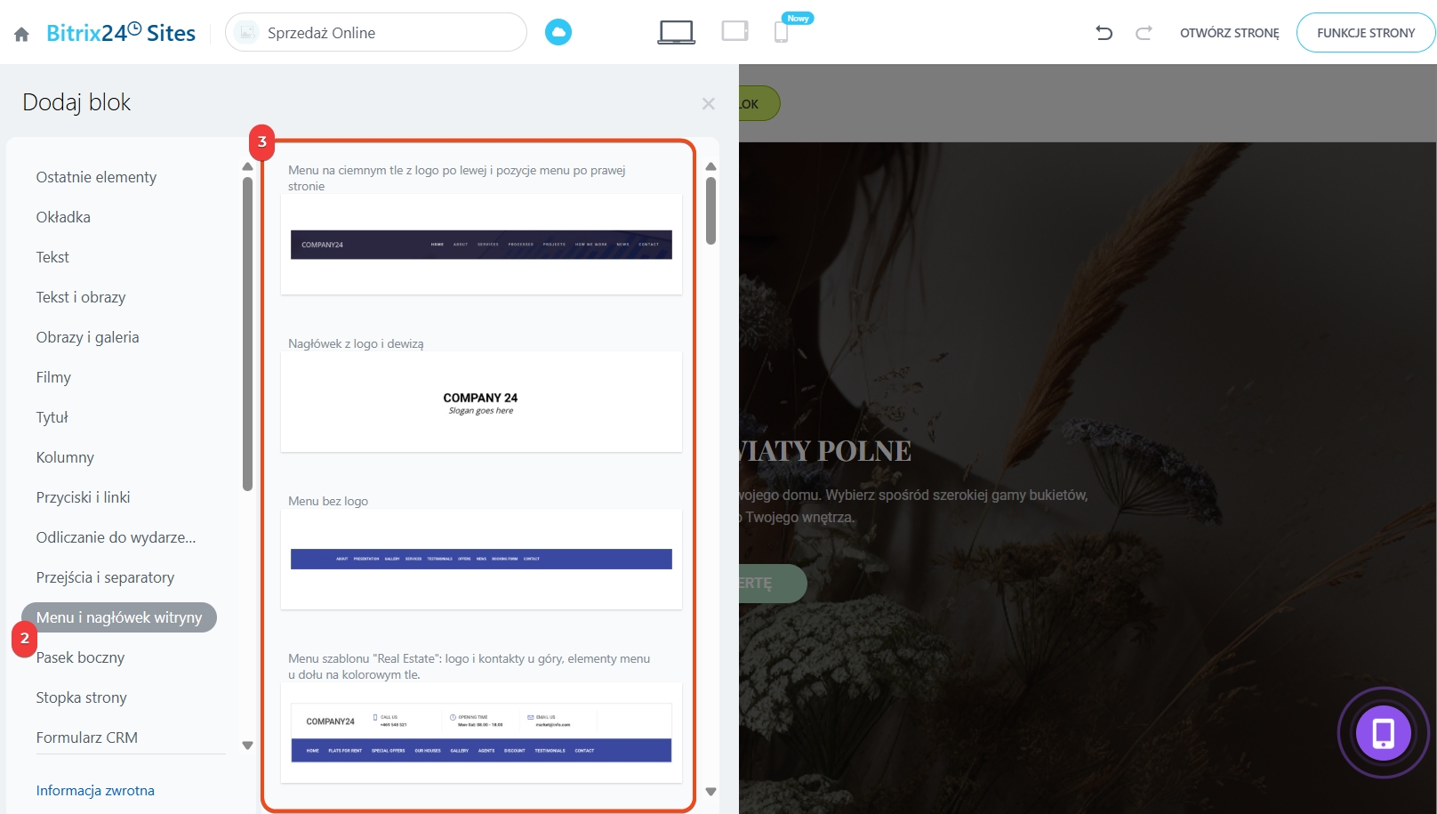
Task: Click block list scroll up arrow
Action: click(x=710, y=166)
